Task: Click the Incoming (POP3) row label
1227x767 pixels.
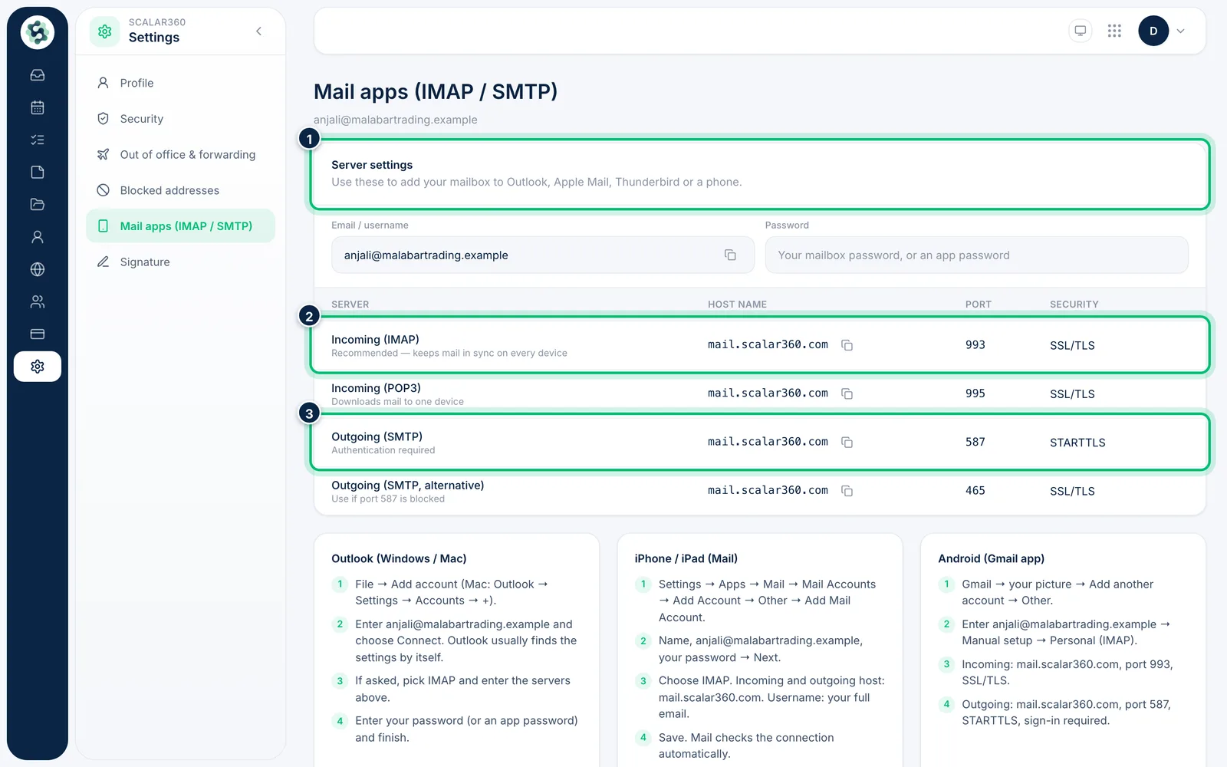Action: (376, 388)
